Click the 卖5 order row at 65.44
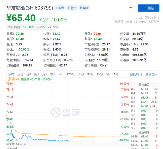This screenshot has height=149, width=163. (144, 89)
